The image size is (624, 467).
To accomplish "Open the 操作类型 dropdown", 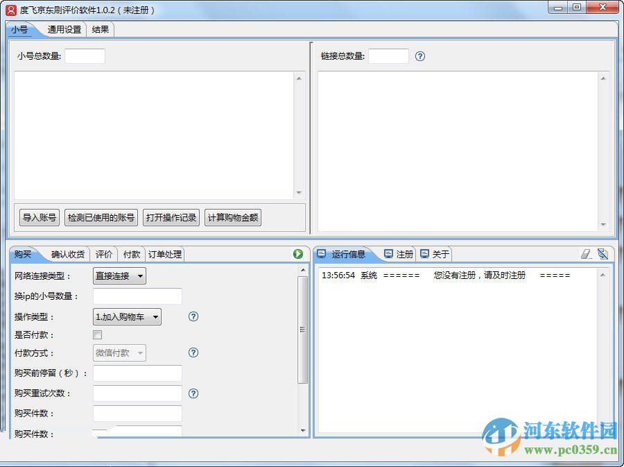I will click(x=126, y=316).
